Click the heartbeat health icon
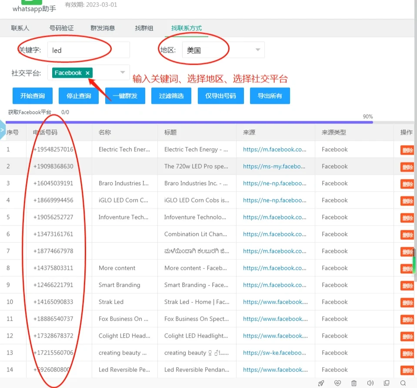The width and height of the screenshot is (417, 388). pyautogui.click(x=337, y=383)
